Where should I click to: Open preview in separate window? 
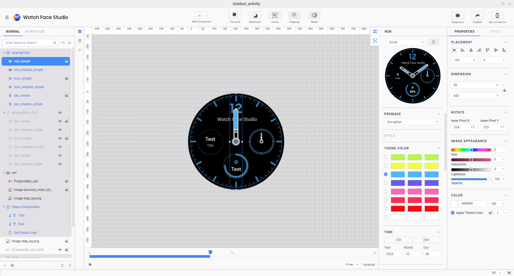point(433,42)
